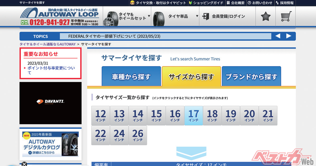The image size is (316, 166).
Task: Choose the 12 inch size button
Action: (100, 115)
